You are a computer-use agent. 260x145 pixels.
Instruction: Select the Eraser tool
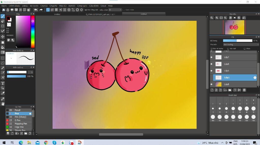point(3,21)
